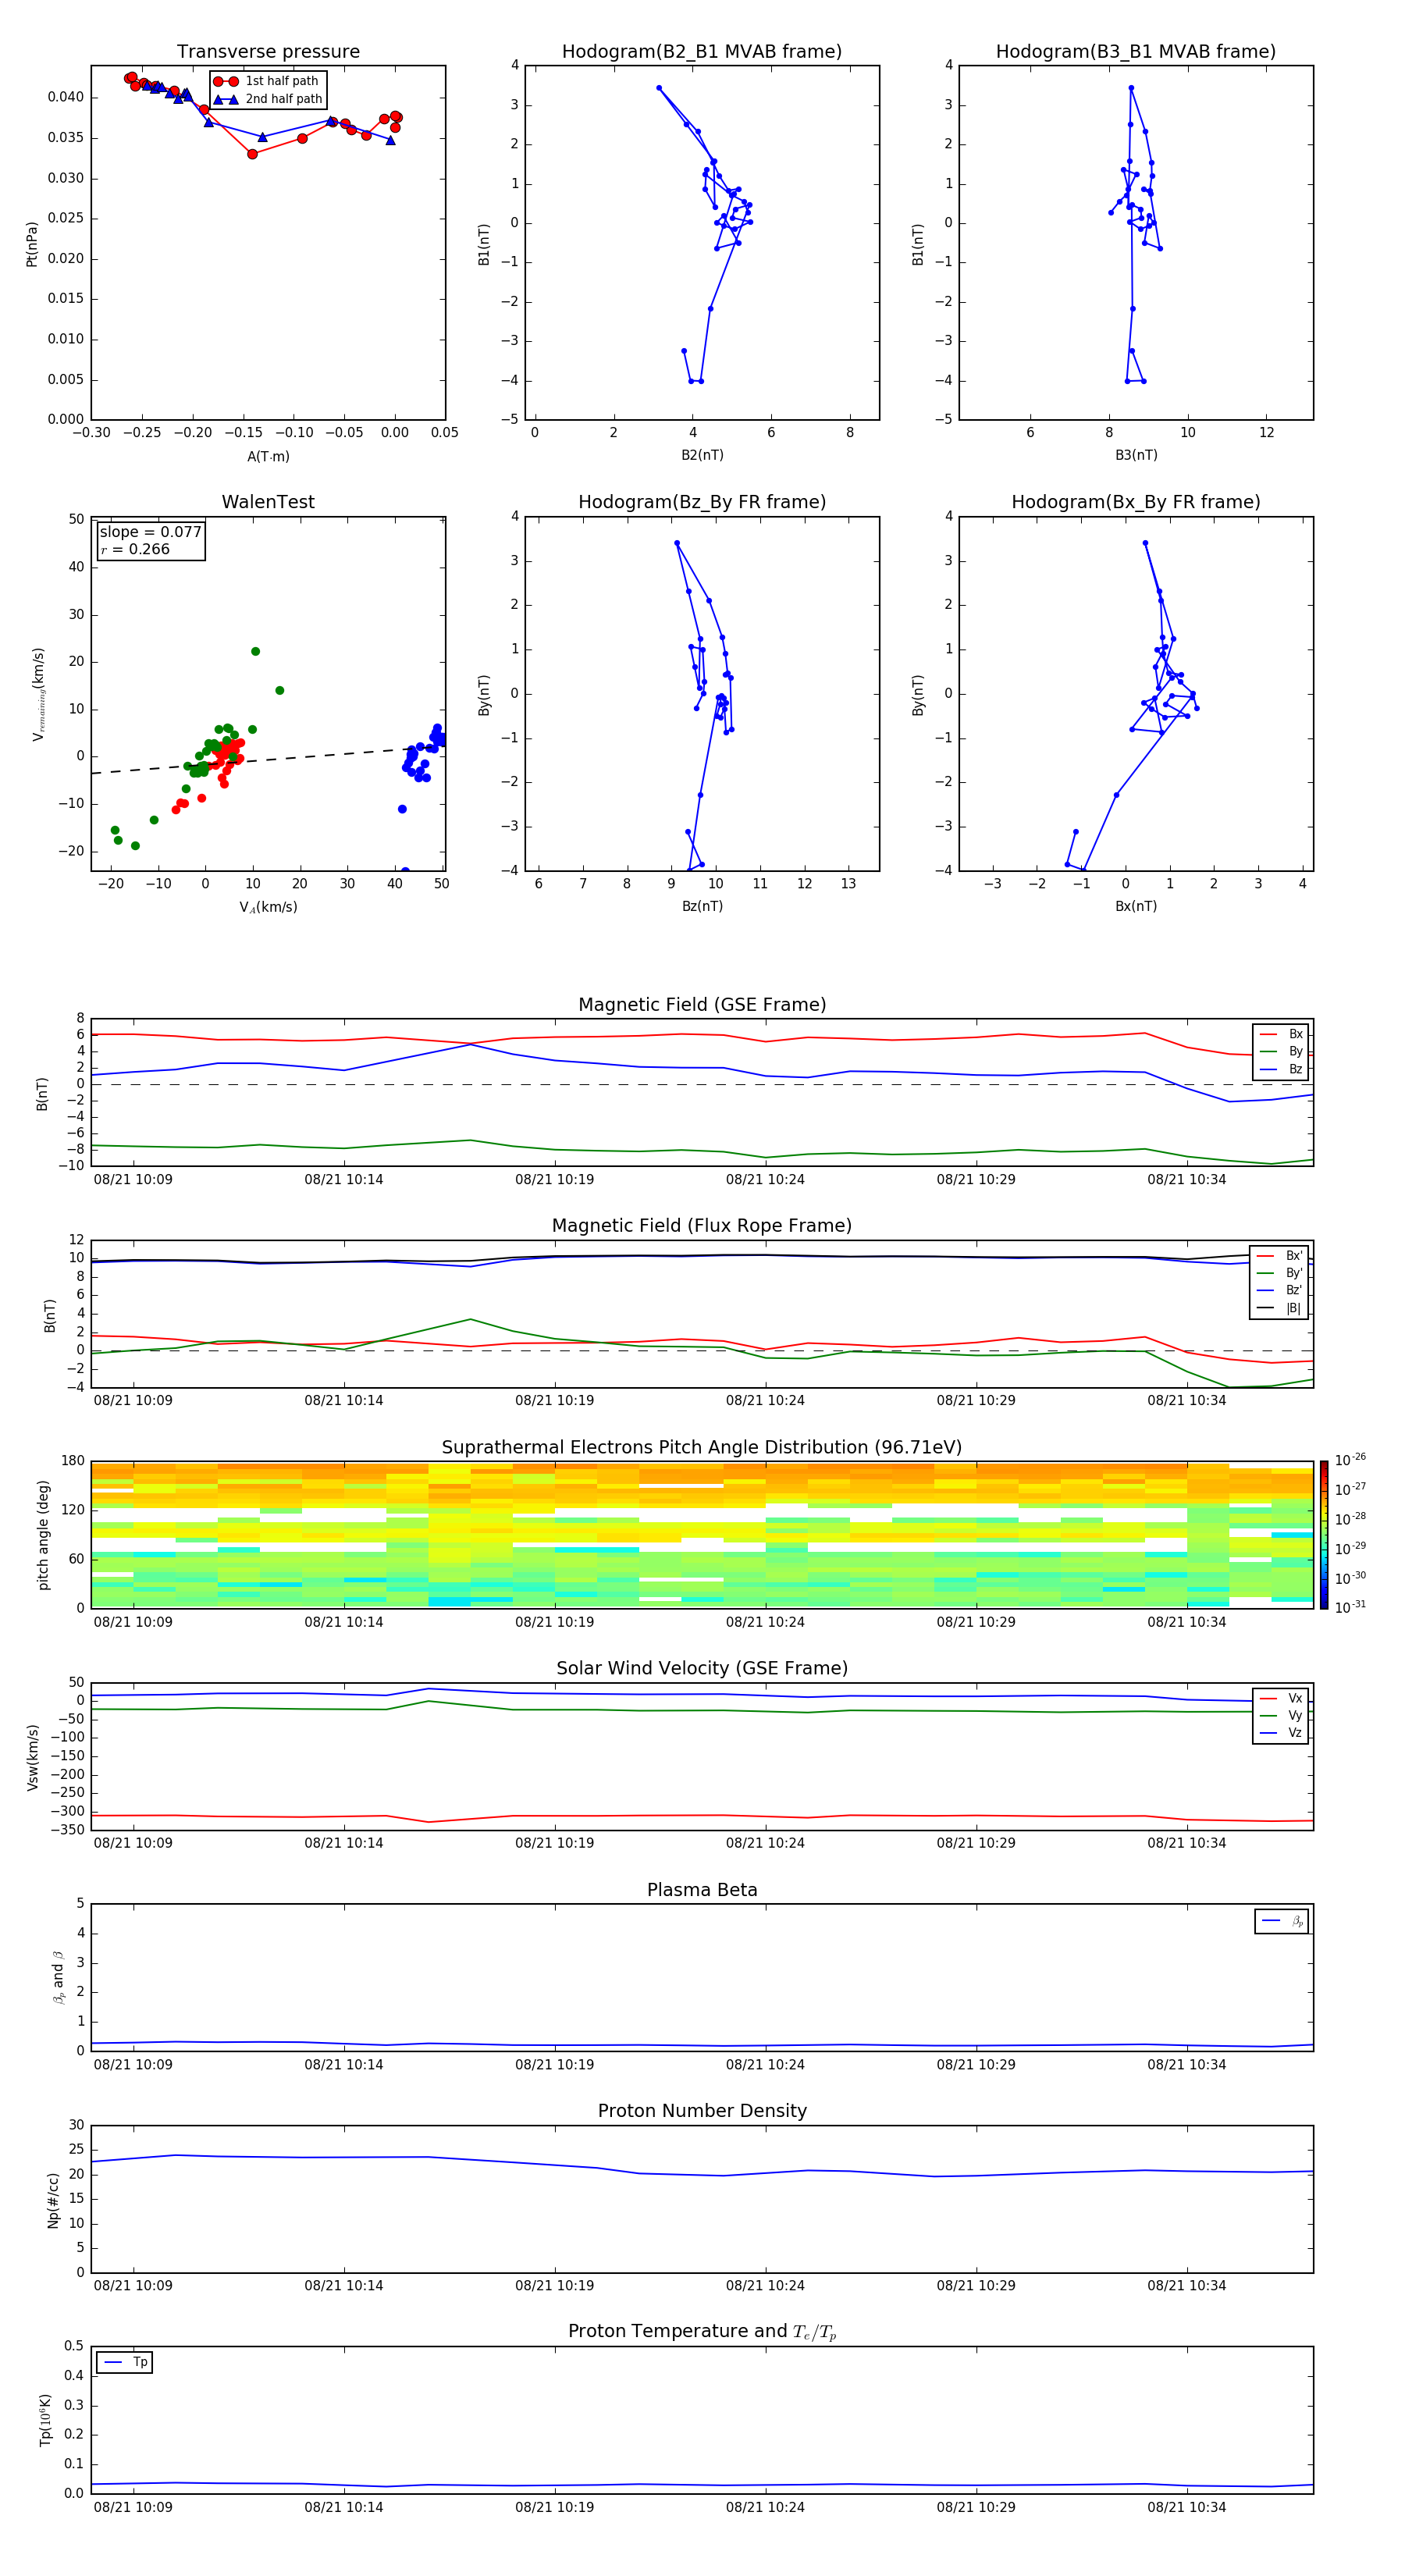This screenshot has width=1405, height=2576.
Task: Click the 'Magnetic Field (Flux Rope Frame)' title
Action: 702,1225
